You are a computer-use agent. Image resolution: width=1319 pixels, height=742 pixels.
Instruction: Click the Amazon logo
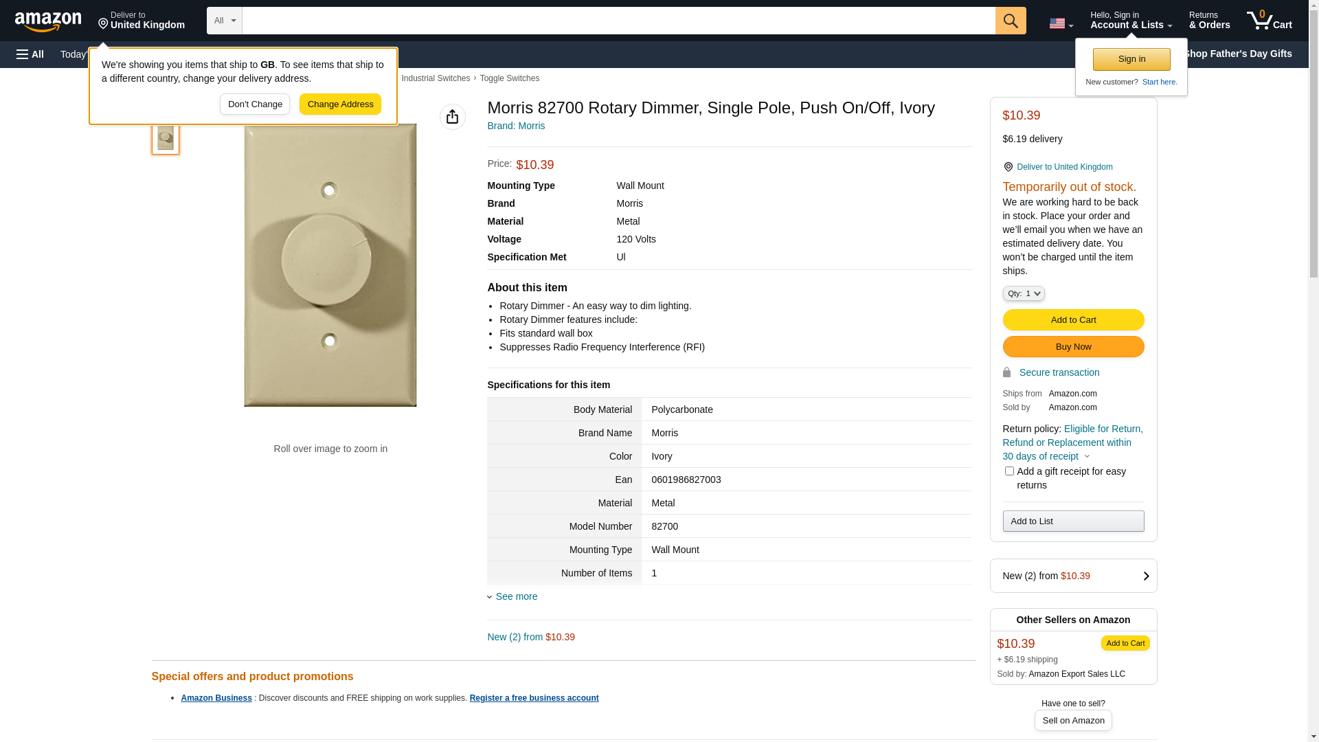pyautogui.click(x=48, y=21)
